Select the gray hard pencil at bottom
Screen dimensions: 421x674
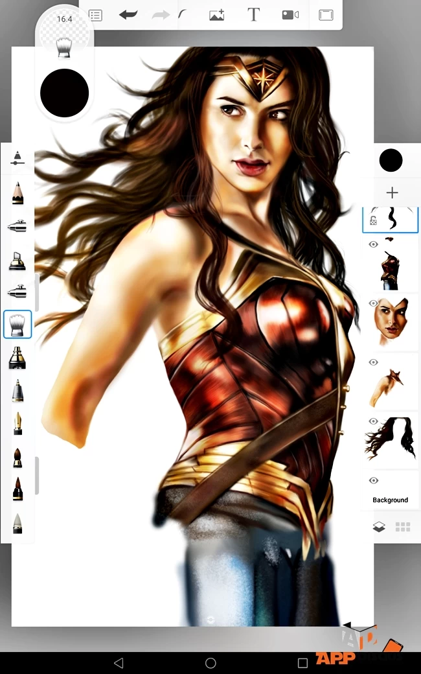tap(17, 524)
